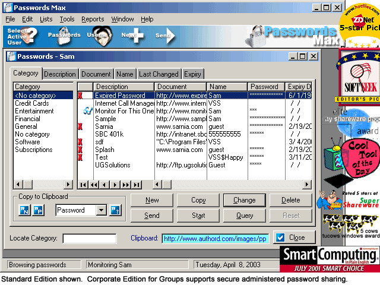
Task: Go to previous record arrow
Action: (x=104, y=185)
